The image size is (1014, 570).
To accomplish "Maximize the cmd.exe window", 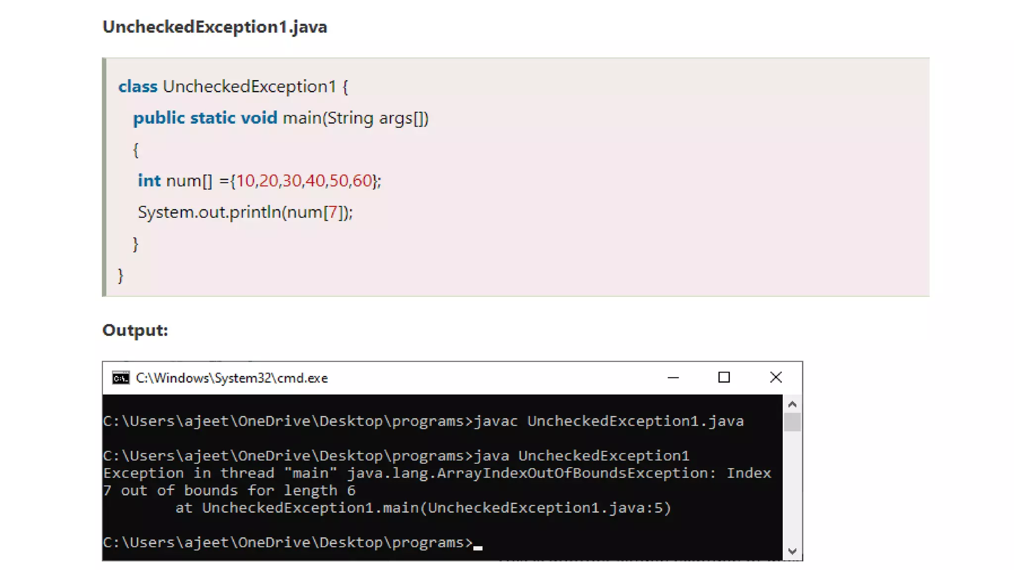I will point(724,378).
